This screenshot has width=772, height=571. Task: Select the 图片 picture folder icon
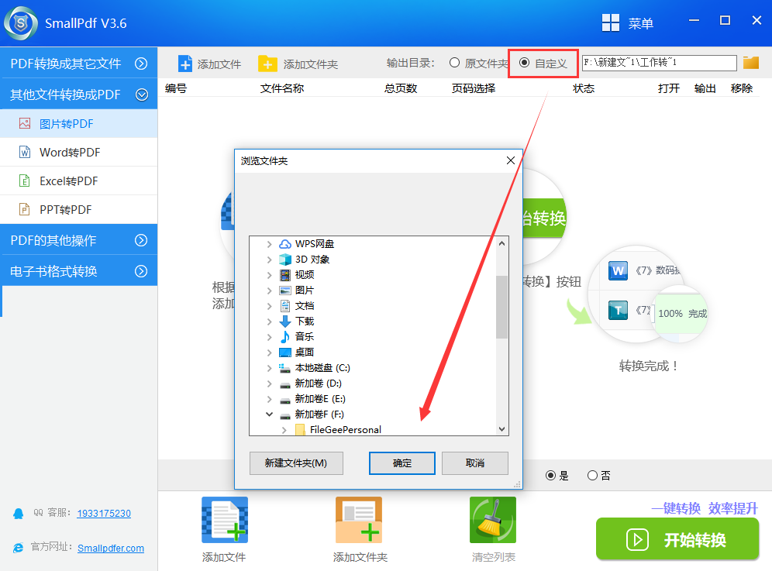pos(285,291)
